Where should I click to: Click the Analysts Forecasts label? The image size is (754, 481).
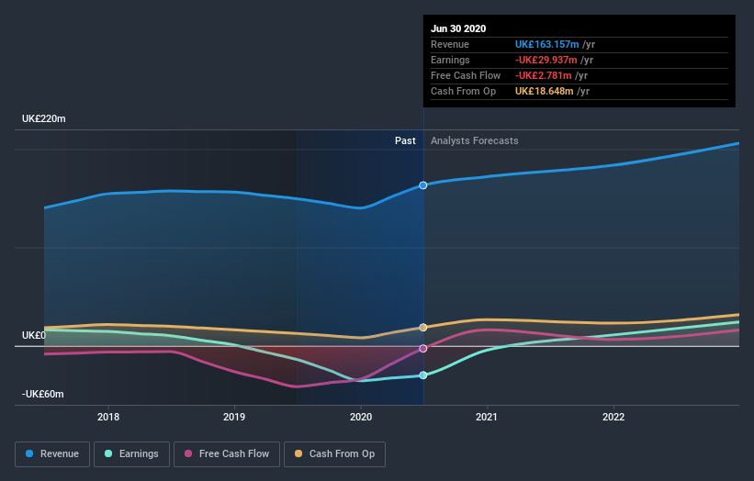coord(475,140)
